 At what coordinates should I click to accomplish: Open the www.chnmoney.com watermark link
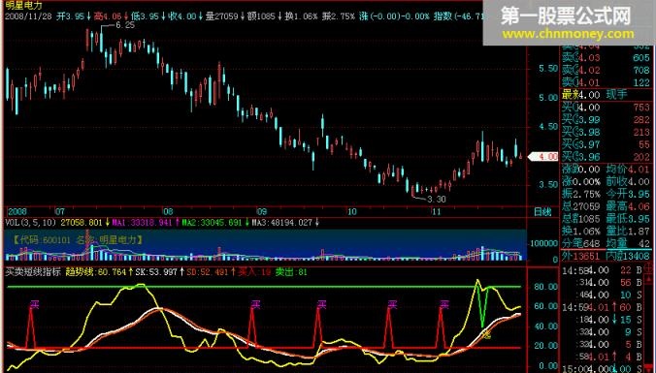pyautogui.click(x=568, y=34)
